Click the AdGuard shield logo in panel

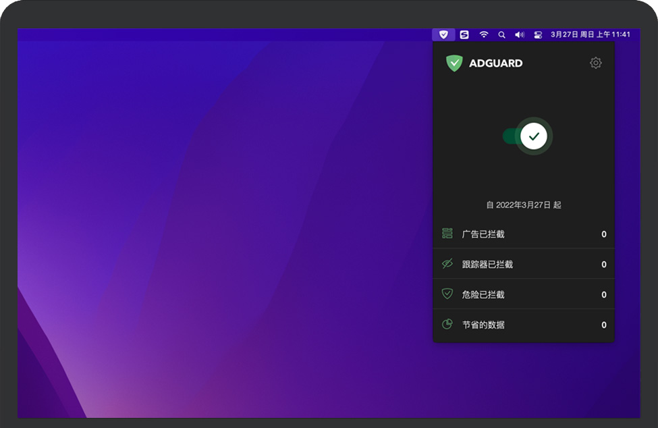(454, 63)
